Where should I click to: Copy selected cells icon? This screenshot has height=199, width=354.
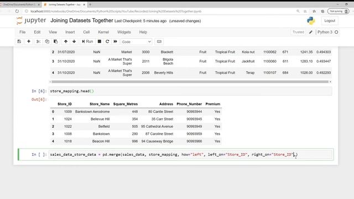[47, 41]
